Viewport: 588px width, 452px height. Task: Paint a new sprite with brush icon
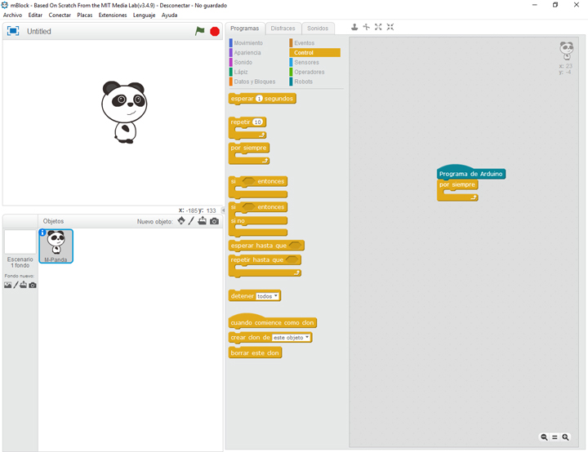pyautogui.click(x=192, y=221)
